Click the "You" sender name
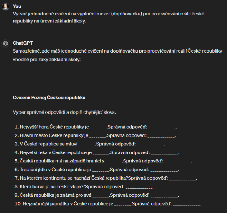This screenshot has width=227, height=213. point(17,6)
